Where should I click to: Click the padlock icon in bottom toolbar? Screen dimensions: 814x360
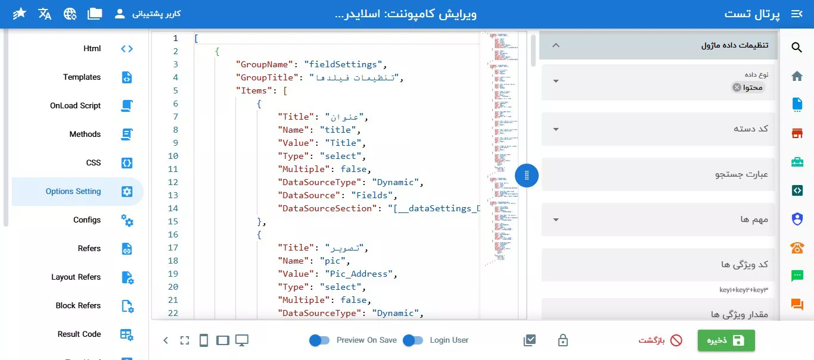562,340
